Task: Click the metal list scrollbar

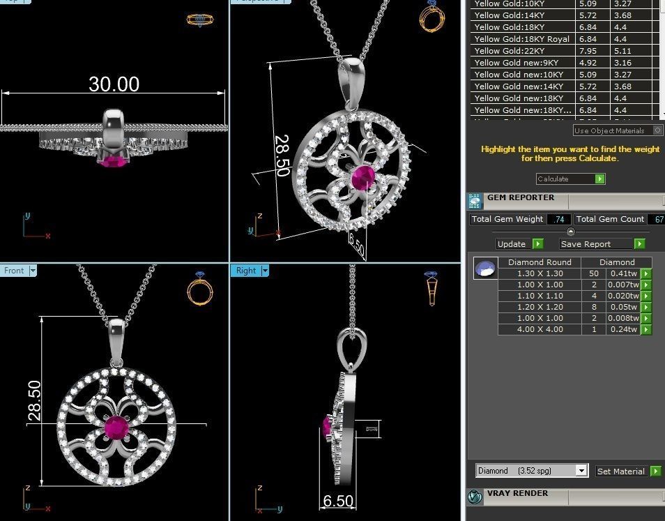Action: (662, 58)
